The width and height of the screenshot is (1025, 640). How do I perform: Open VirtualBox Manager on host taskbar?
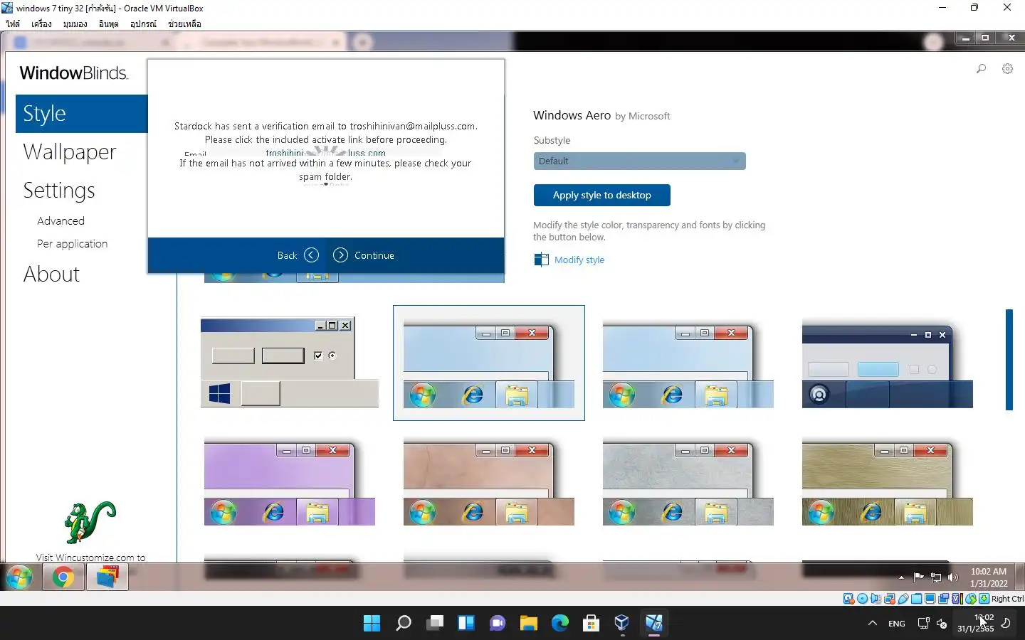622,623
